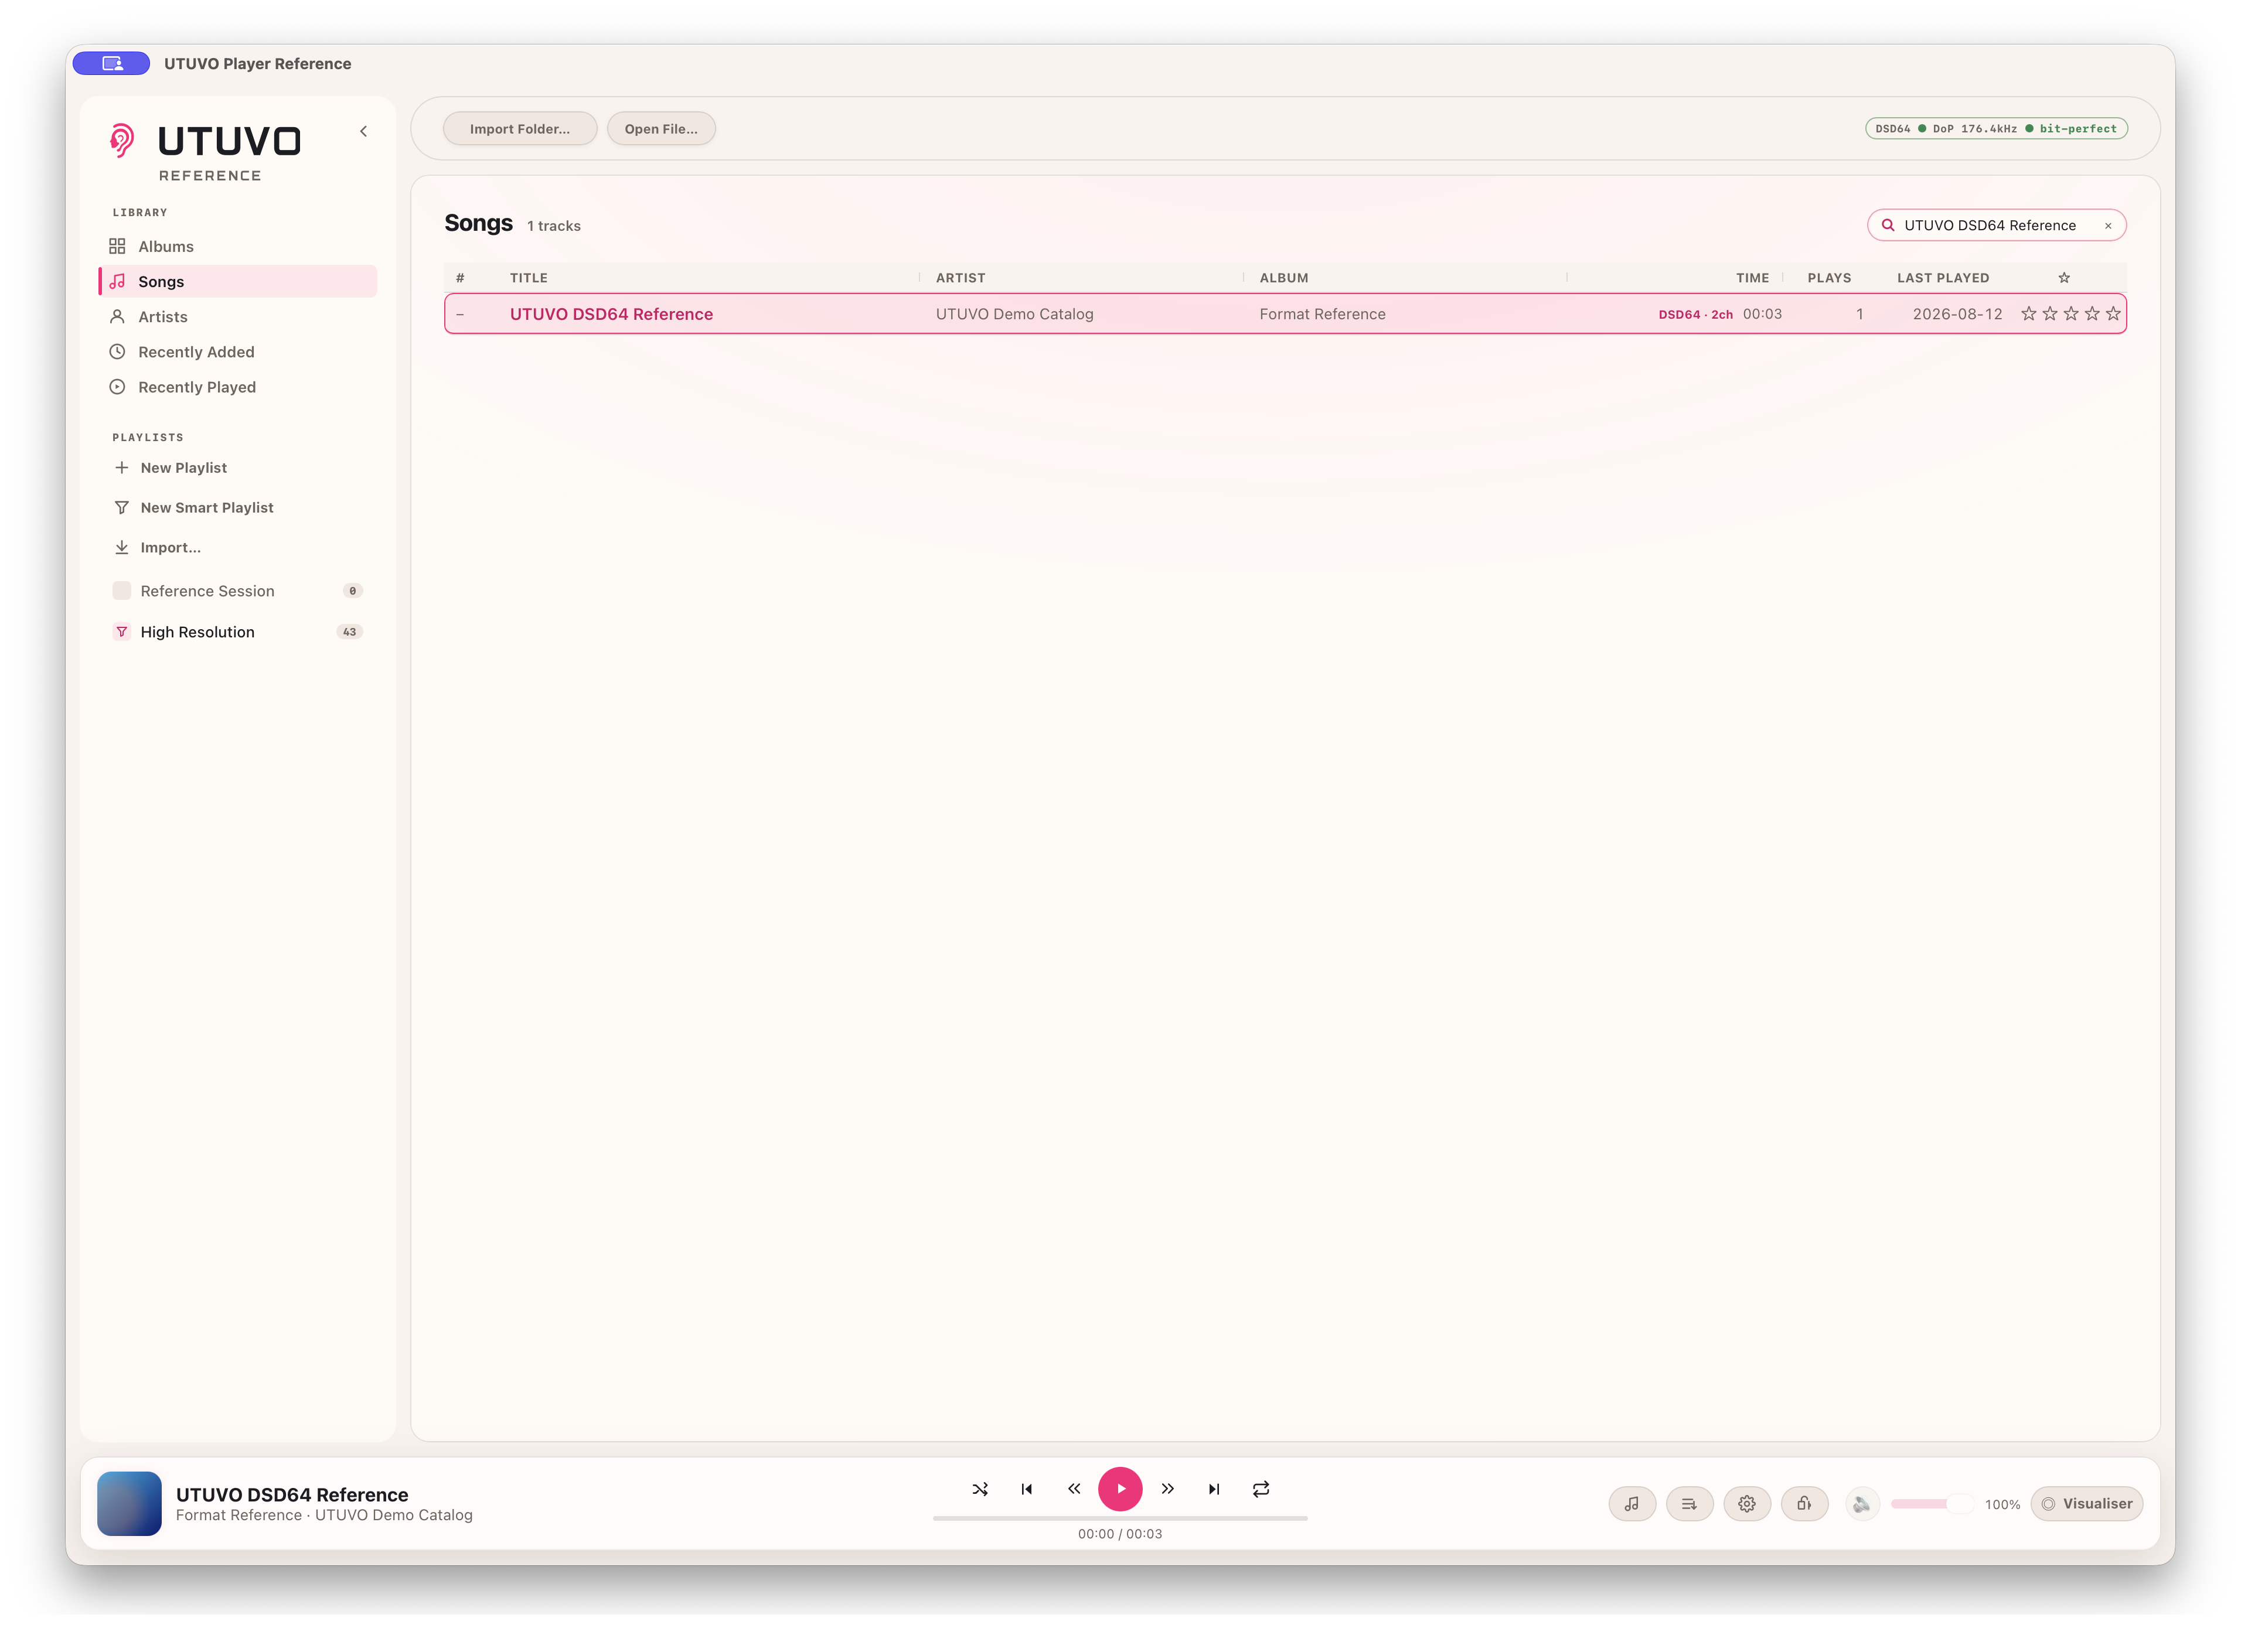
Task: Collapse the sidebar with the chevron
Action: pos(363,131)
